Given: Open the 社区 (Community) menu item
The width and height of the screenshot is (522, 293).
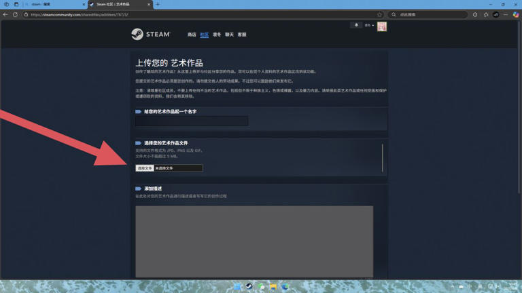Looking at the screenshot, I should click(204, 35).
